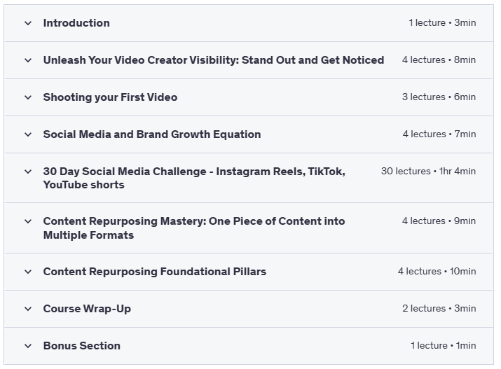Click chevron next to Shooting your First Video
The image size is (501, 369).
click(28, 97)
